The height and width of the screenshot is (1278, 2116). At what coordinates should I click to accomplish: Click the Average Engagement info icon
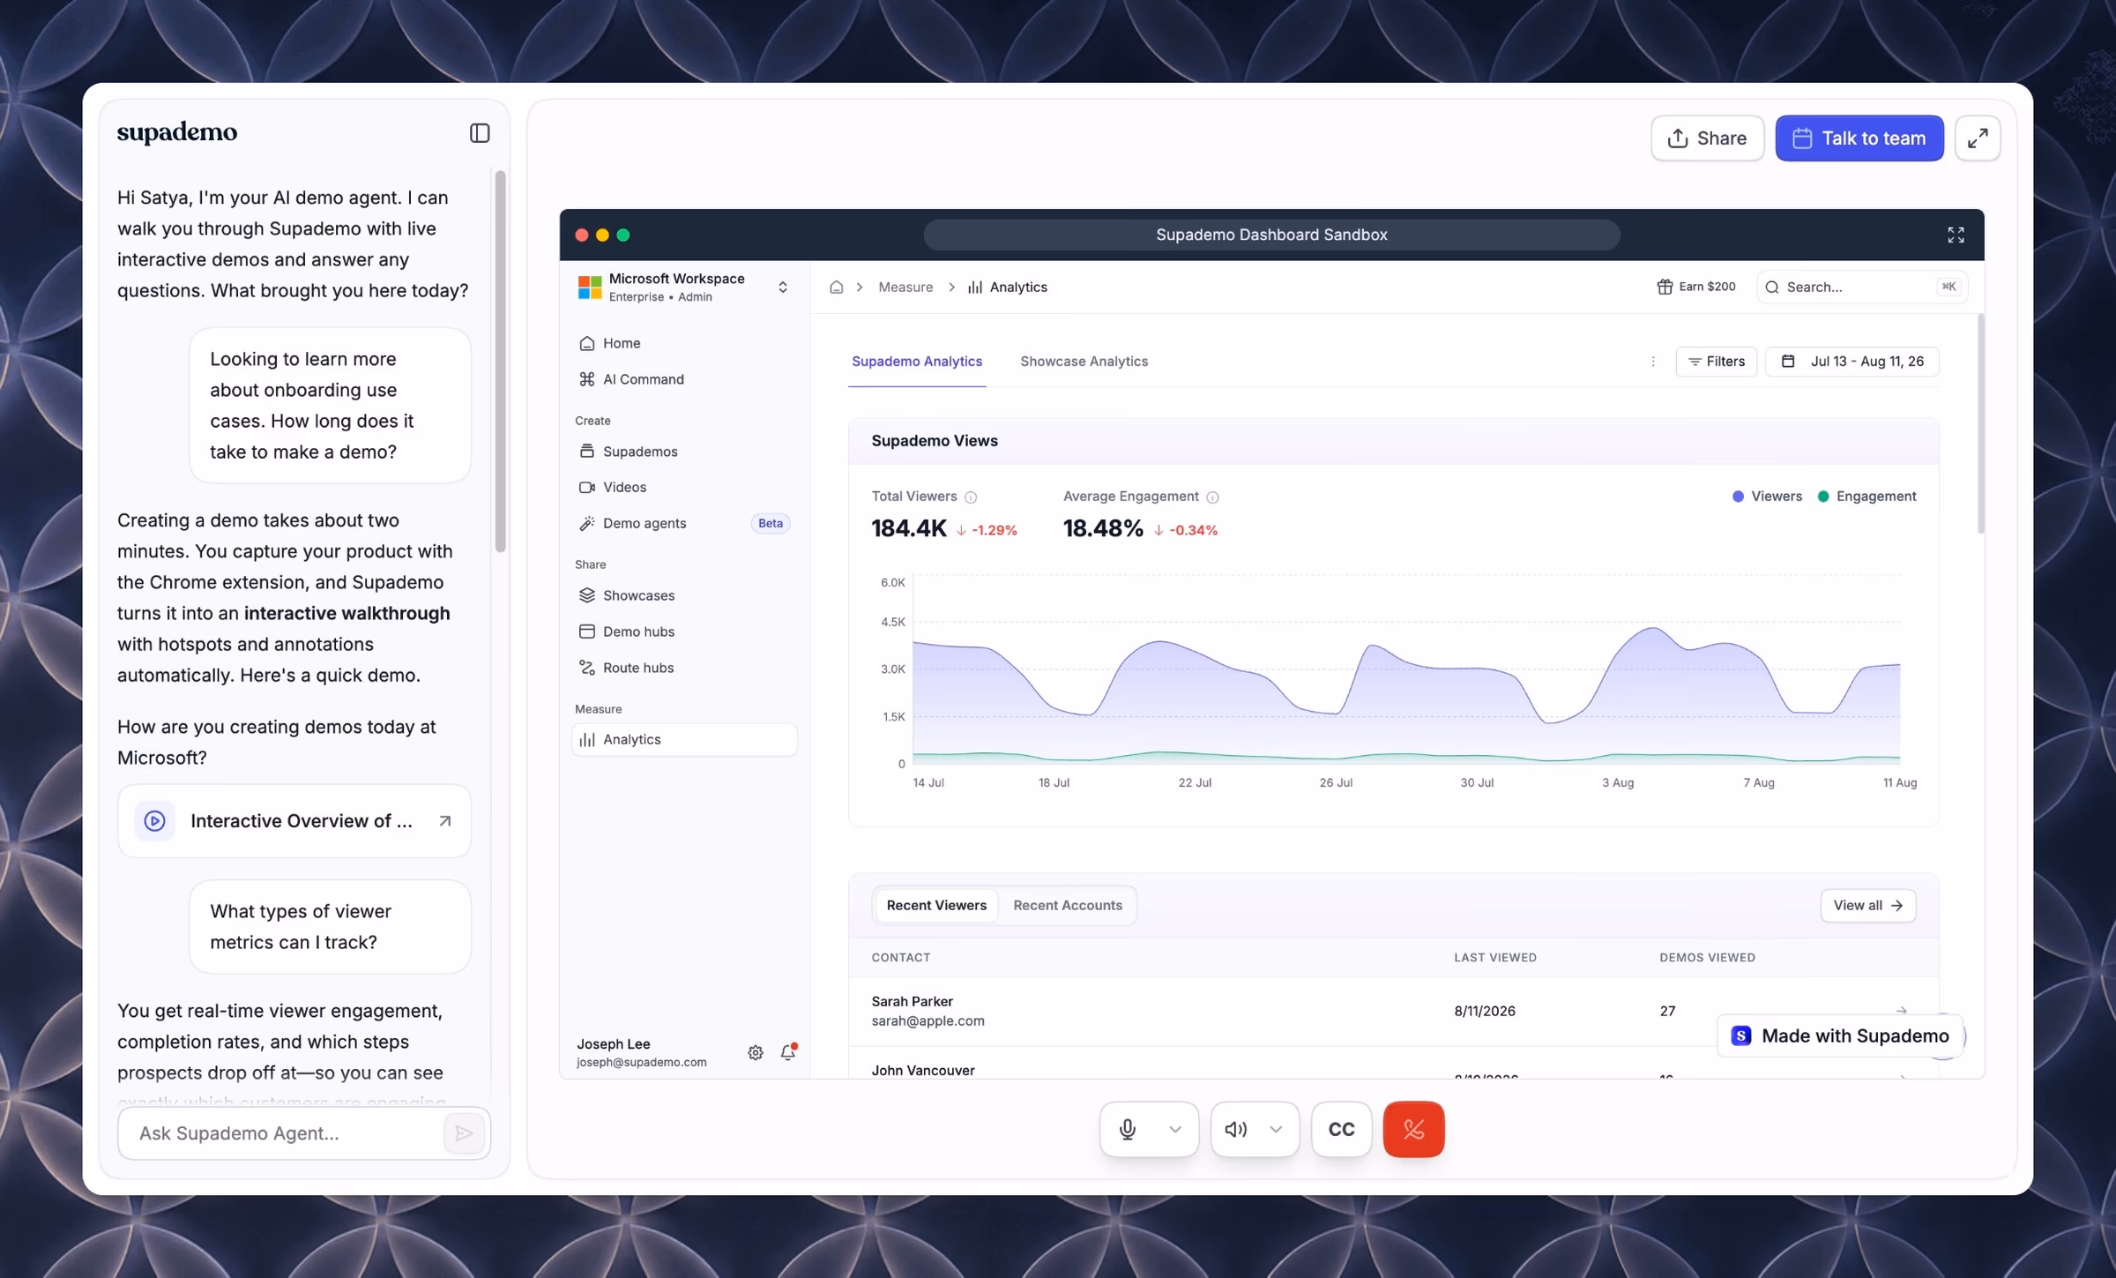(1212, 497)
